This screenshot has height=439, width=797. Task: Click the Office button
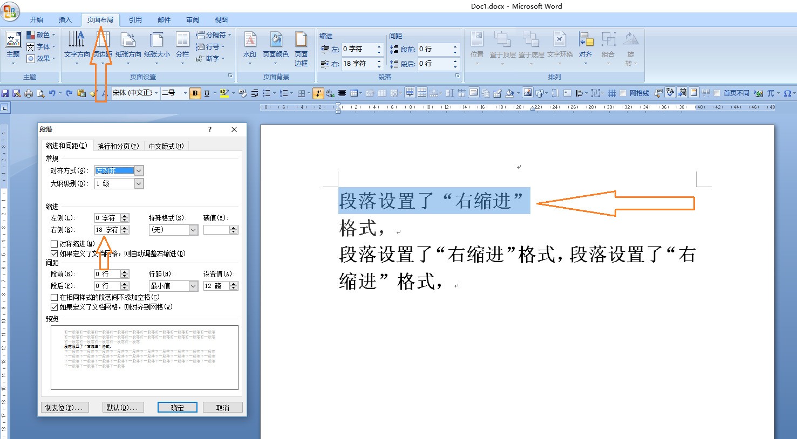click(10, 11)
